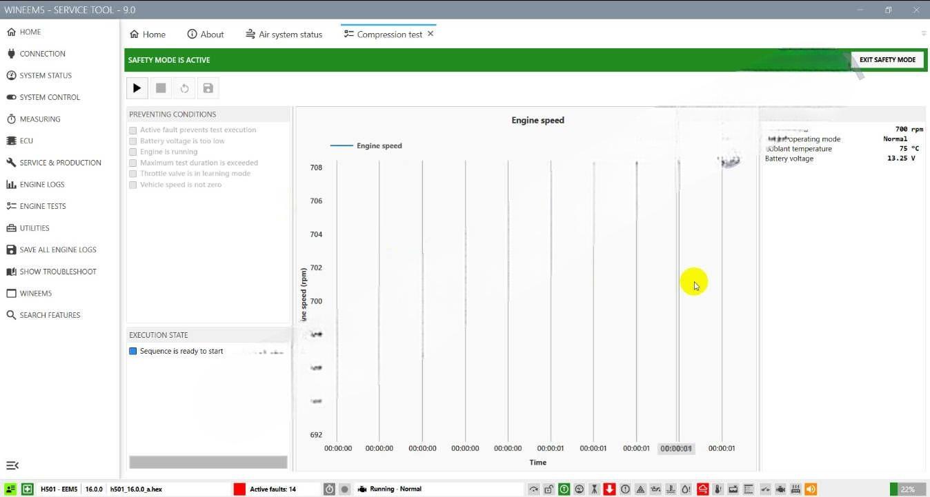Click the Engine speed legend entry
Image resolution: width=930 pixels, height=497 pixels.
(366, 146)
